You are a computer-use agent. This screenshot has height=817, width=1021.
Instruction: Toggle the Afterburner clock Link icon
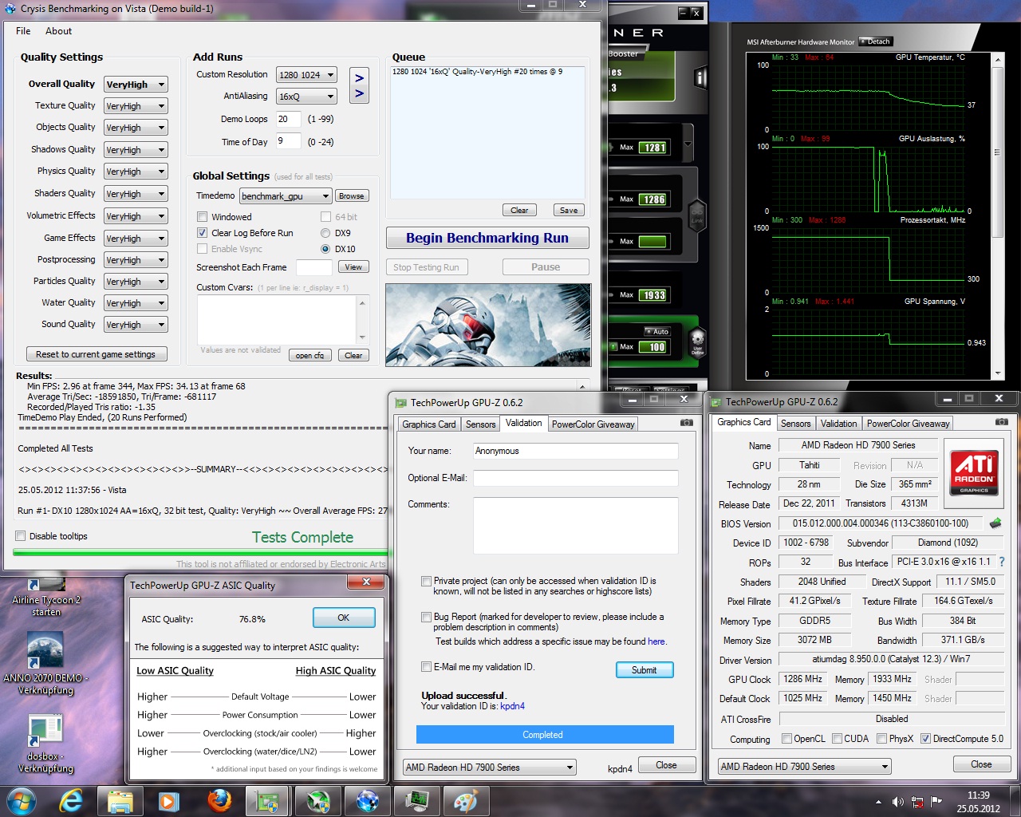click(697, 215)
